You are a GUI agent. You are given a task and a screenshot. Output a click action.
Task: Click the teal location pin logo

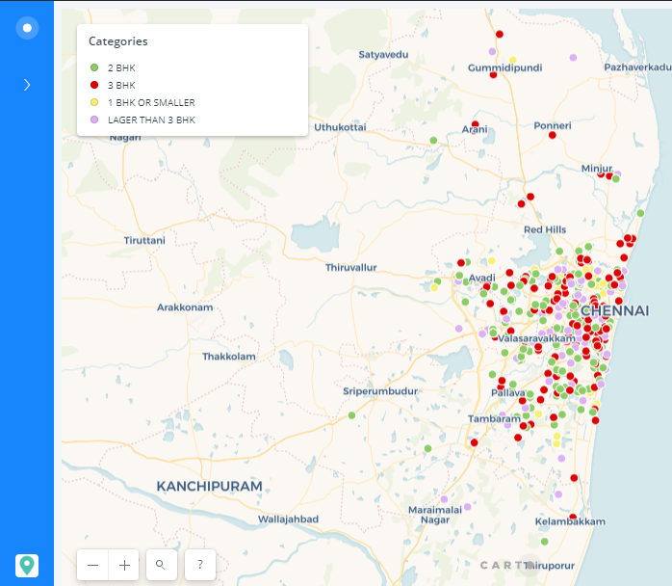(x=27, y=566)
